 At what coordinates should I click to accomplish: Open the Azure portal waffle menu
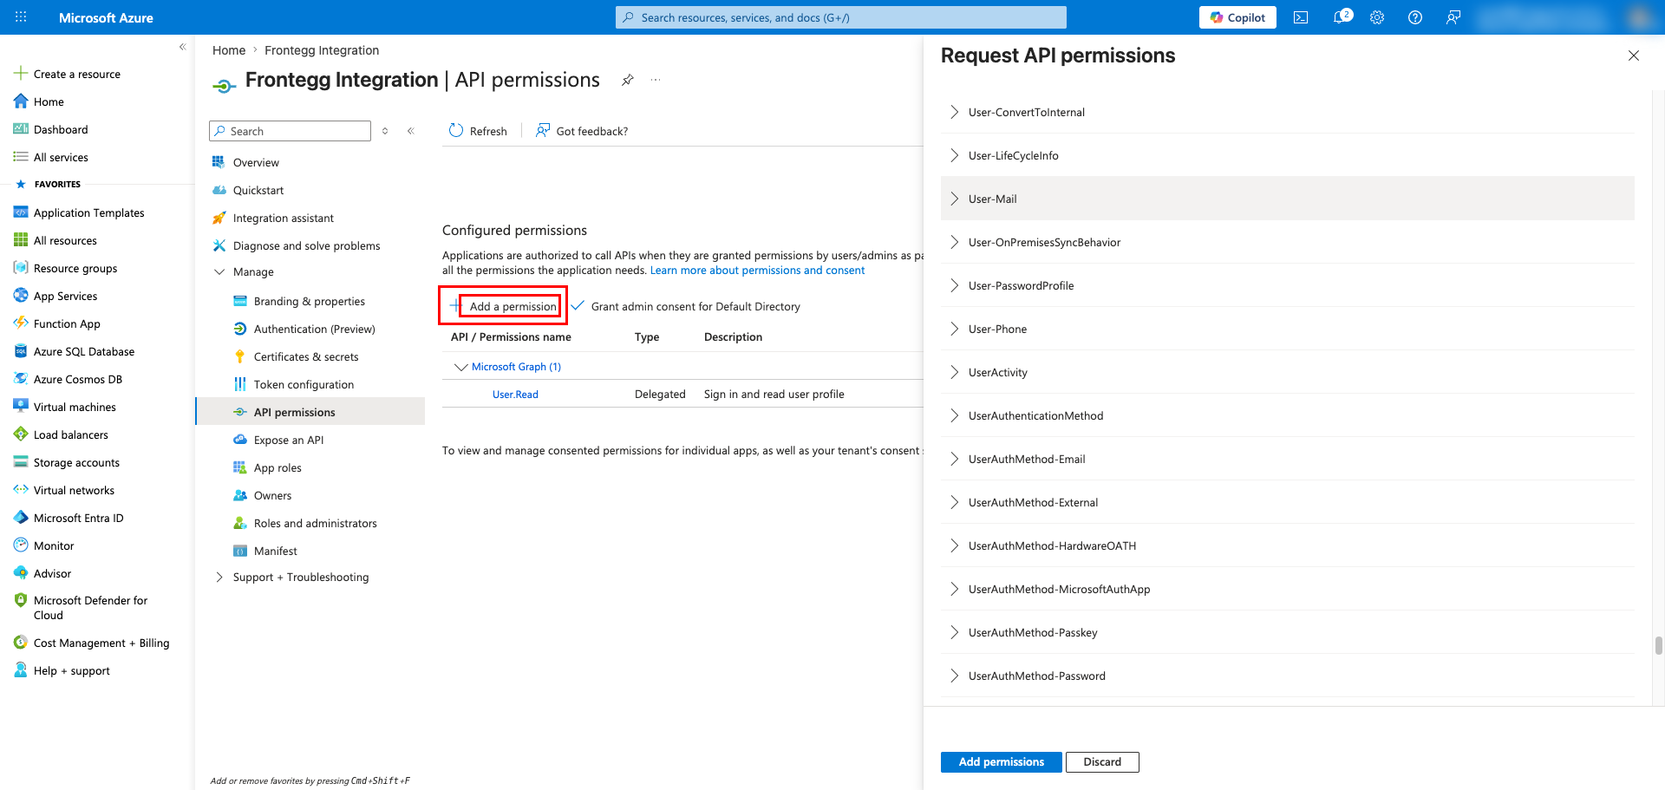21,17
